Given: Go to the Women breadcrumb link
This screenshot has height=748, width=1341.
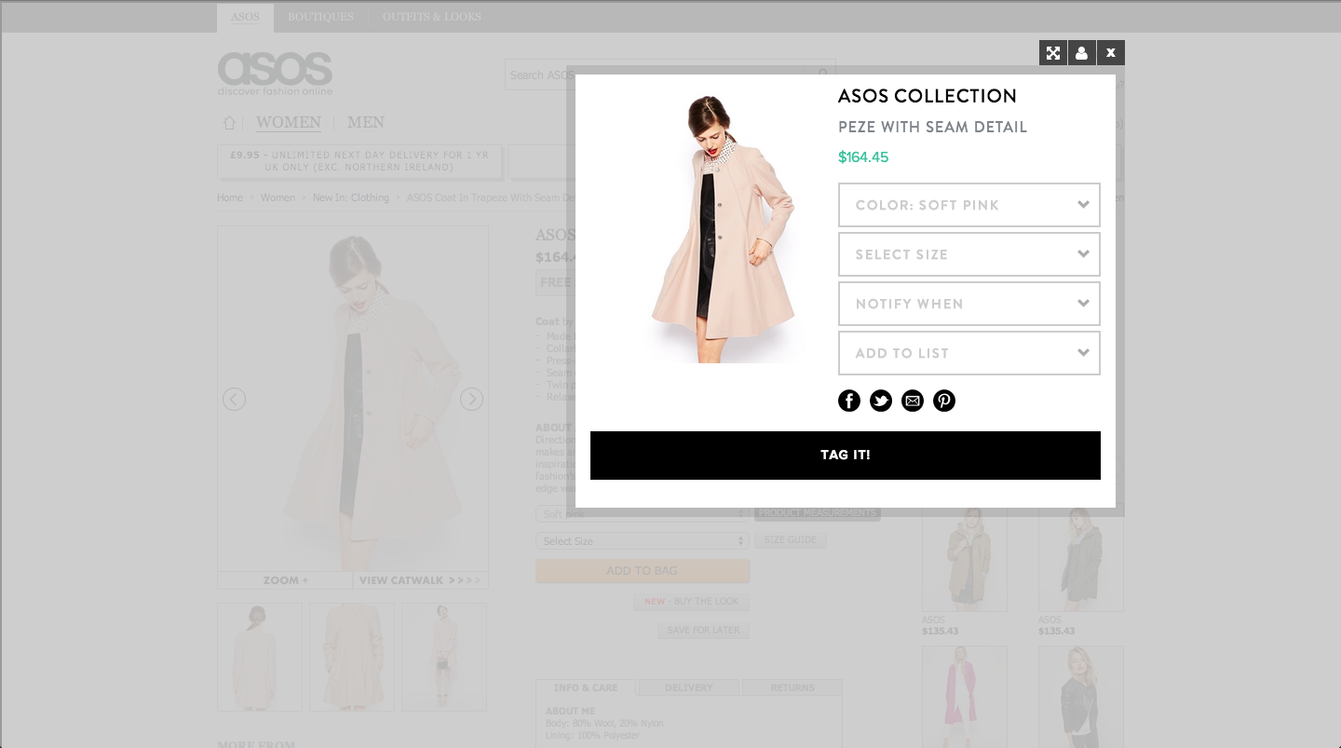Looking at the screenshot, I should 278,197.
